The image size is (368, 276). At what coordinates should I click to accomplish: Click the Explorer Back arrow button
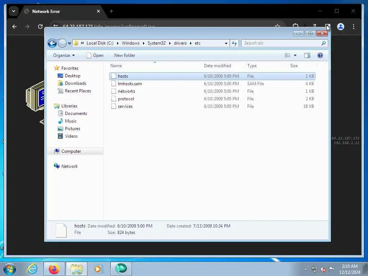(x=52, y=43)
